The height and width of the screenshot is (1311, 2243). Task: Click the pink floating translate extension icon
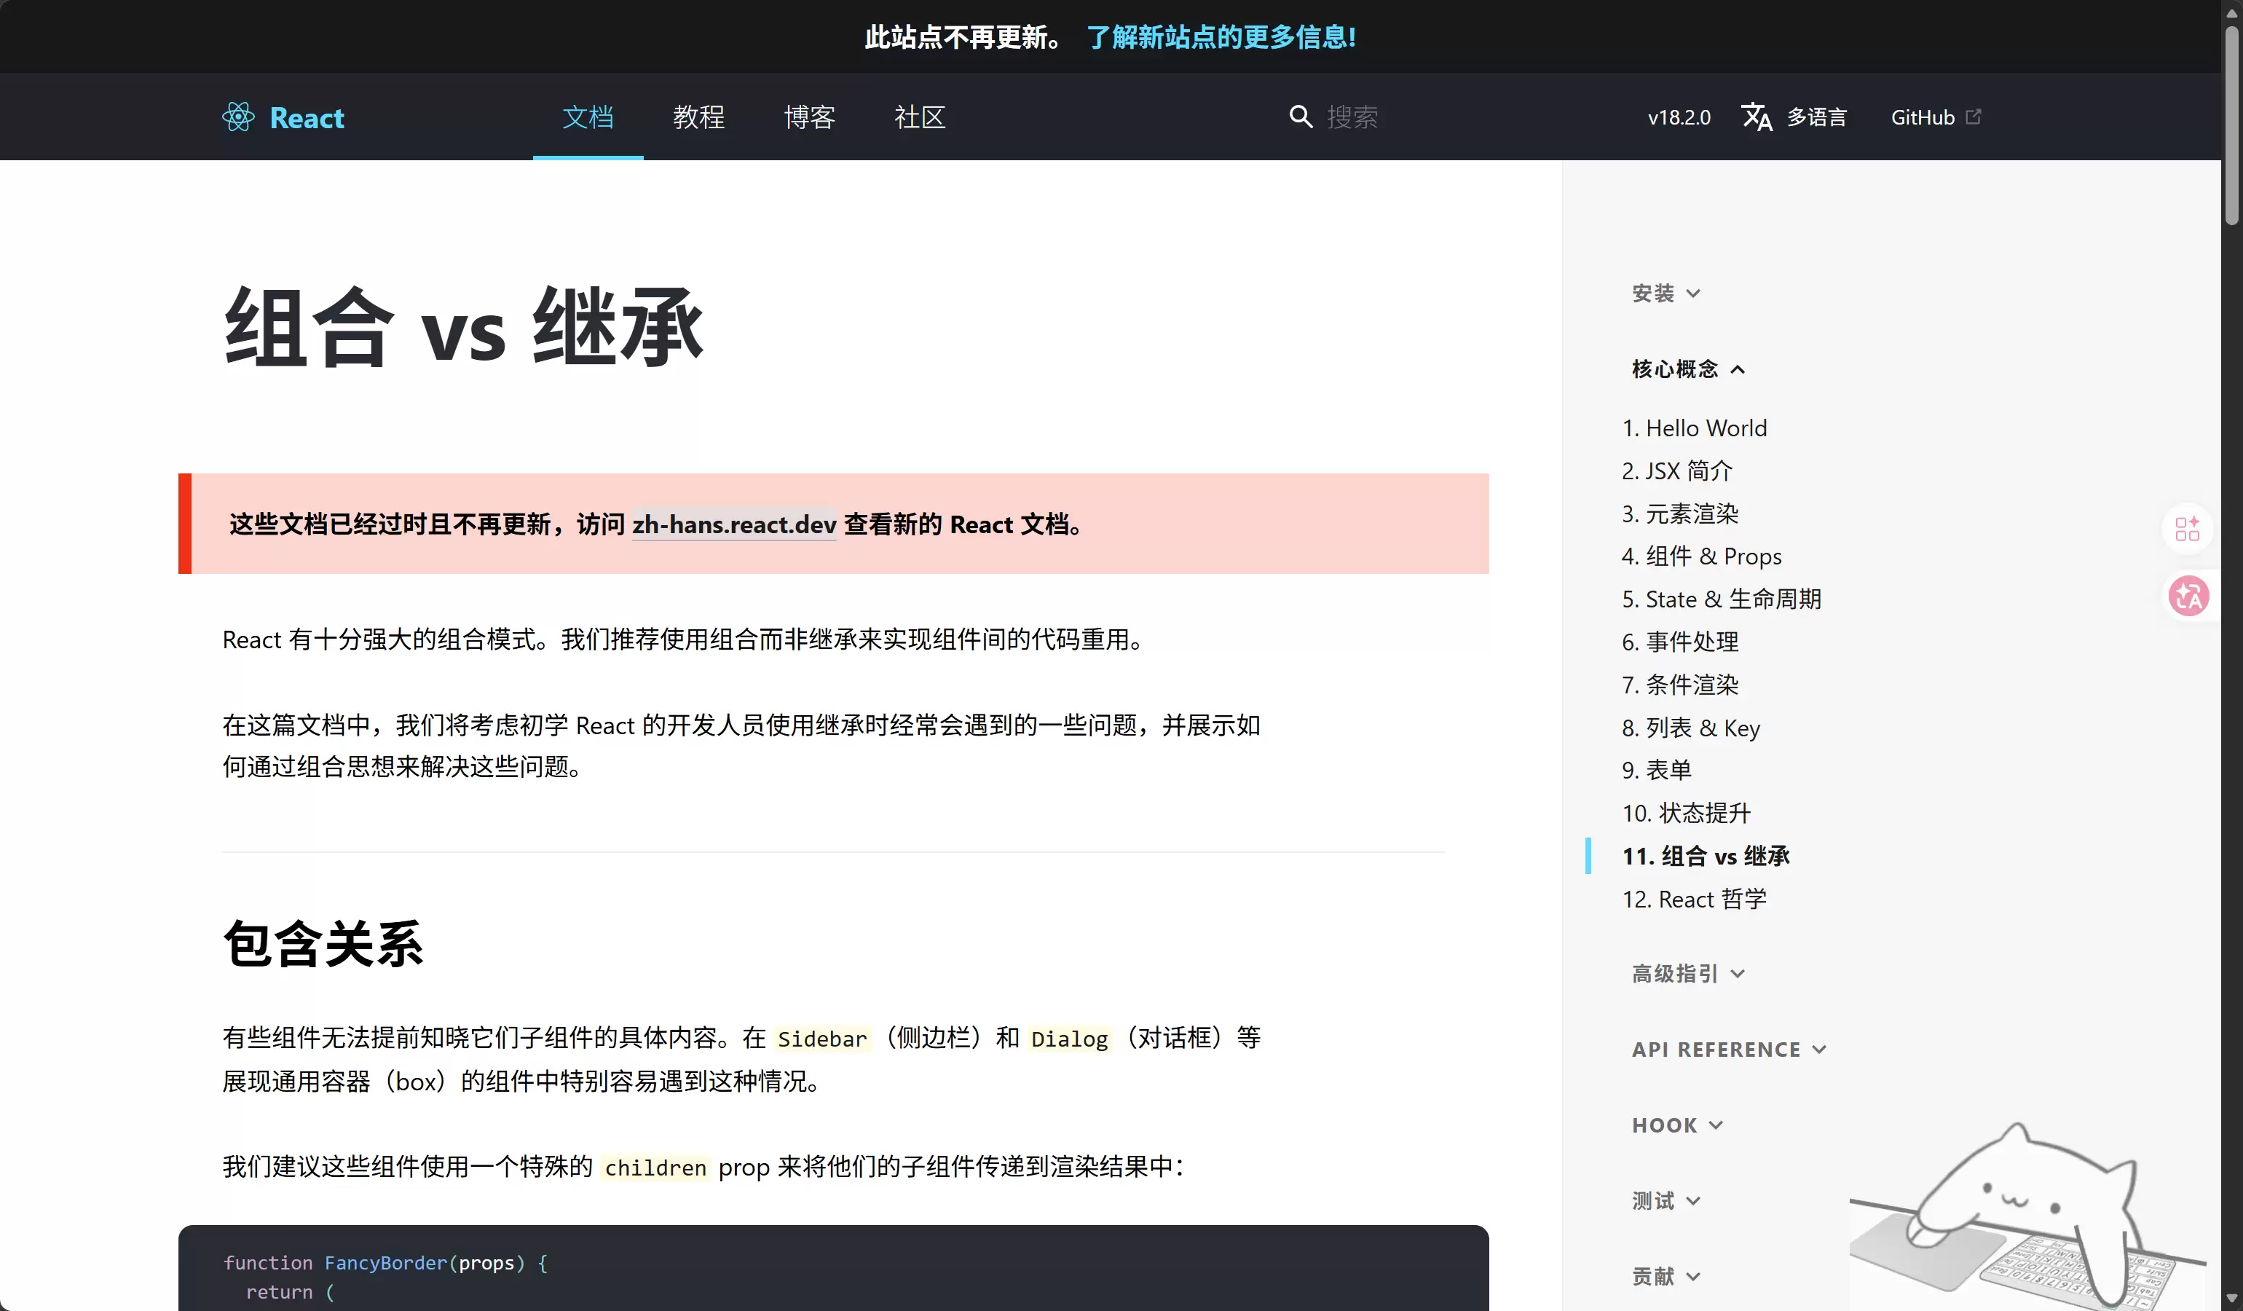pos(2188,597)
